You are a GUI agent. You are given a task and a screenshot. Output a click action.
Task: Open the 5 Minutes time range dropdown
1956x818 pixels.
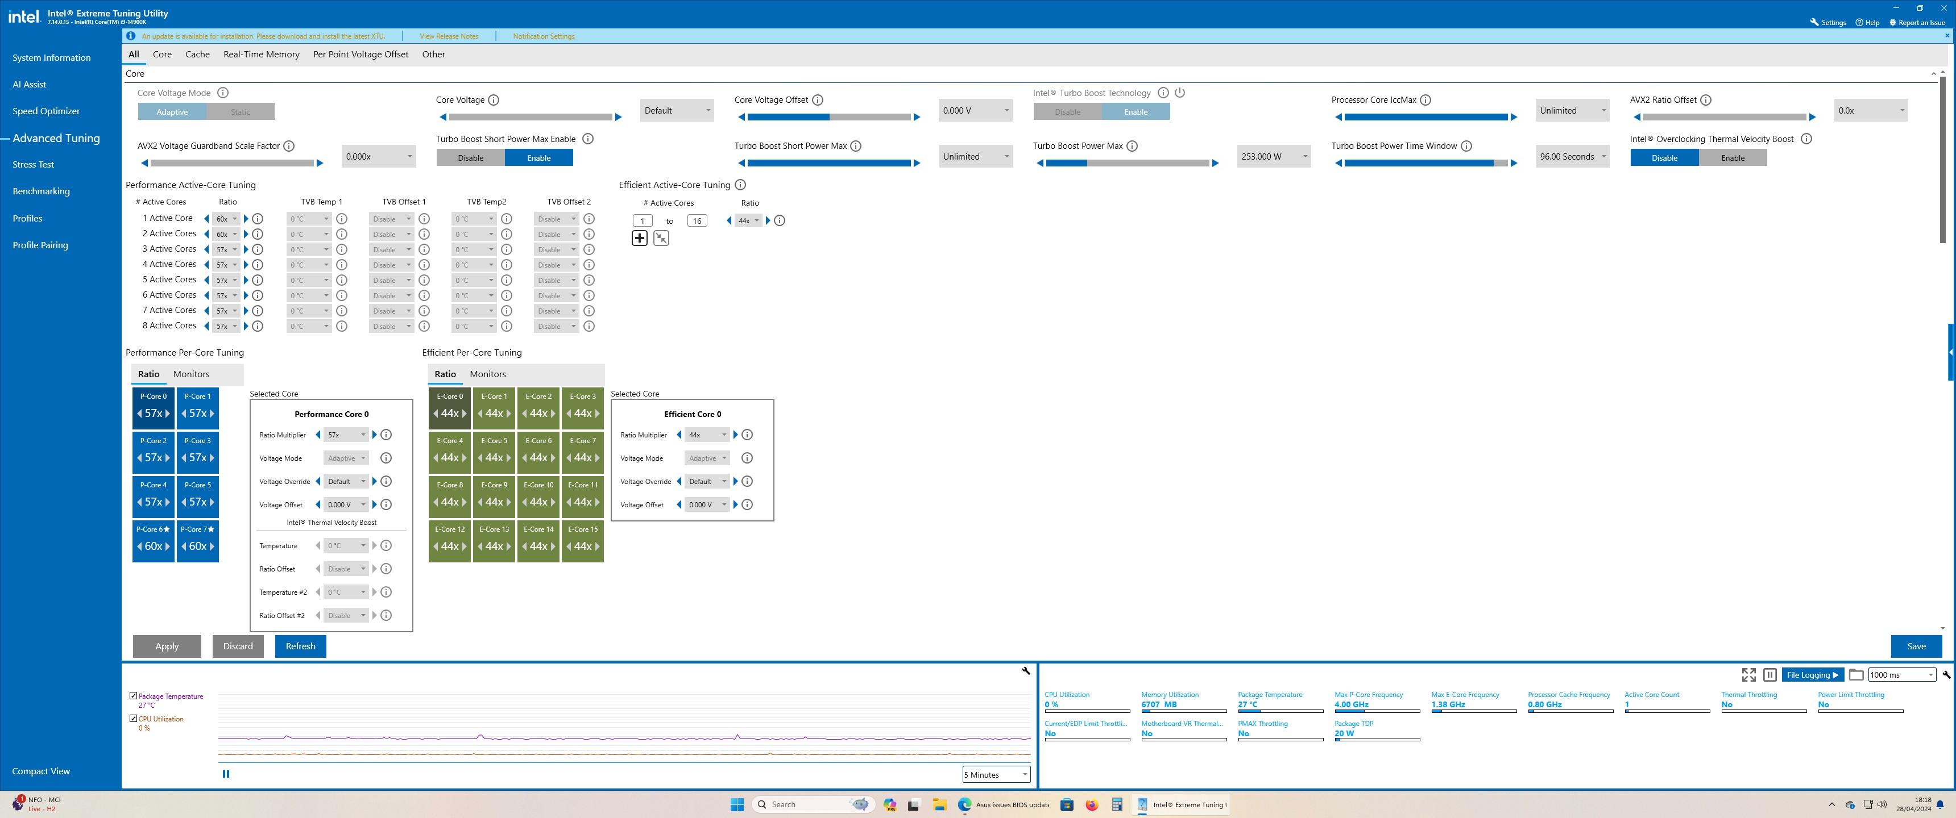tap(996, 775)
